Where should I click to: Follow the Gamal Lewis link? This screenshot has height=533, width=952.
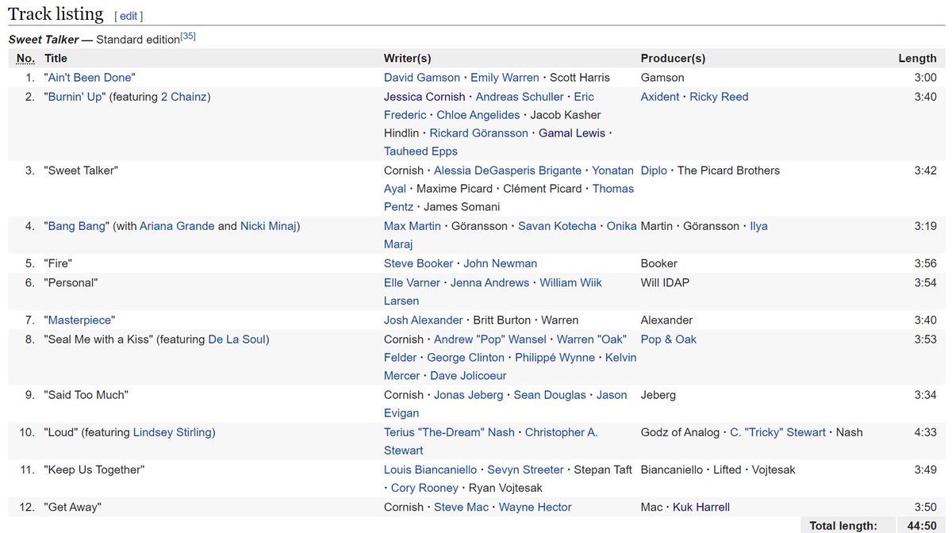572,133
